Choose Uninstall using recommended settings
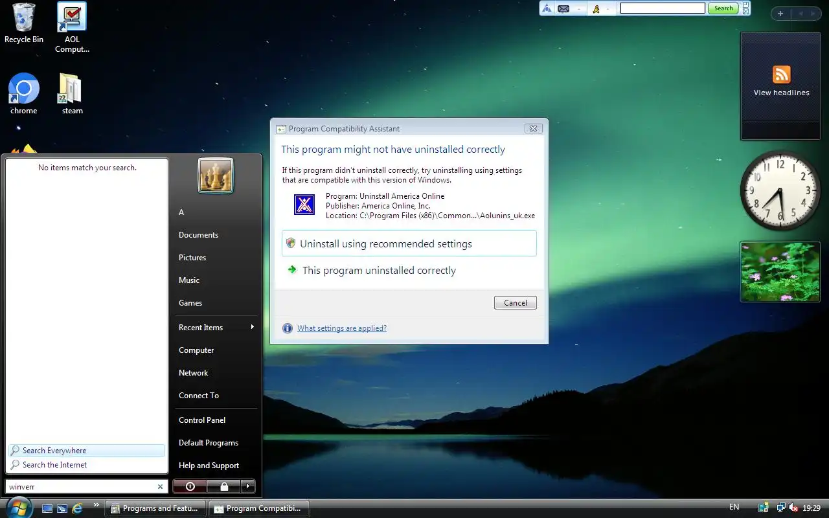This screenshot has height=518, width=829. pyautogui.click(x=409, y=243)
